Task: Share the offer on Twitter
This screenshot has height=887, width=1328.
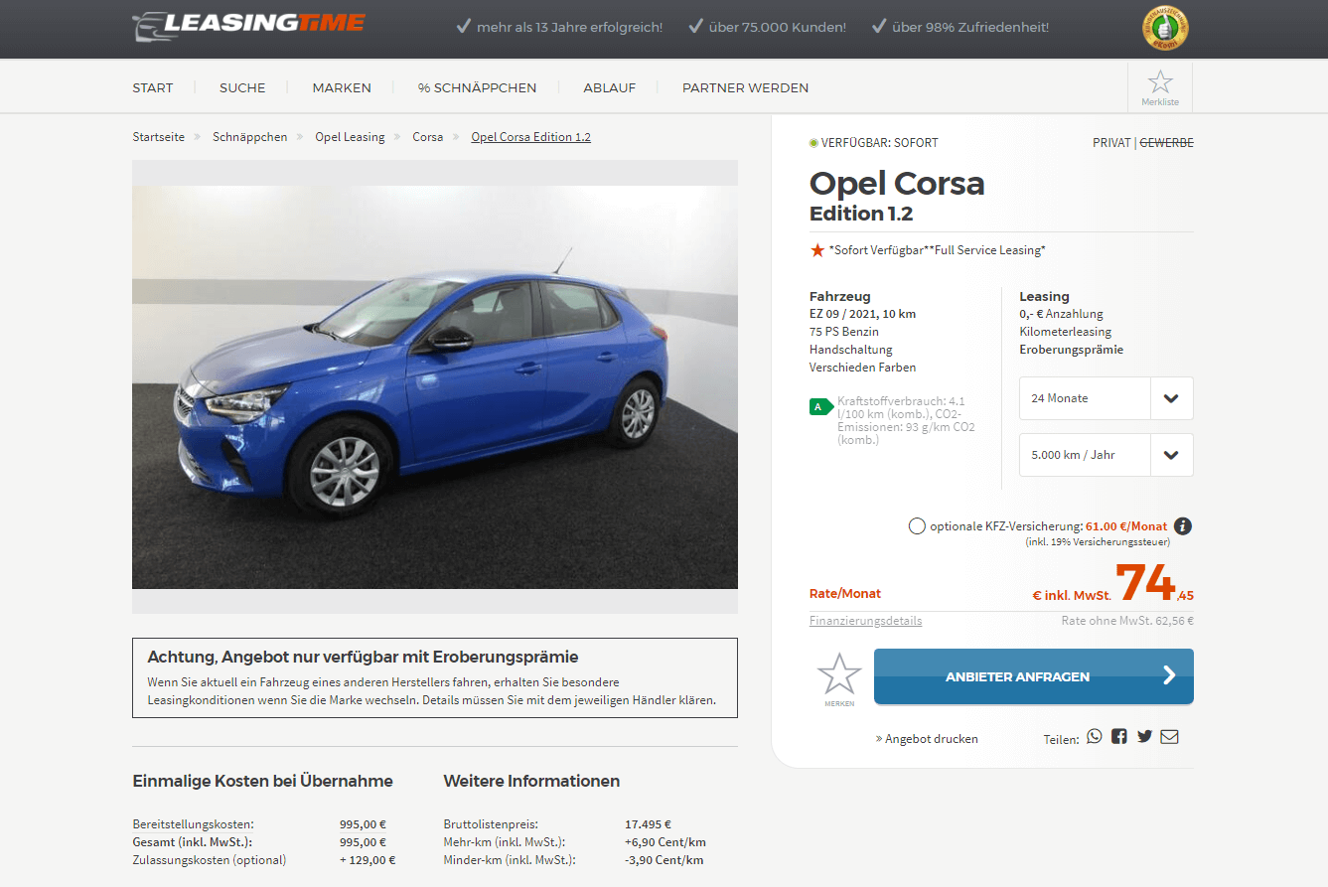Action: pyautogui.click(x=1144, y=737)
